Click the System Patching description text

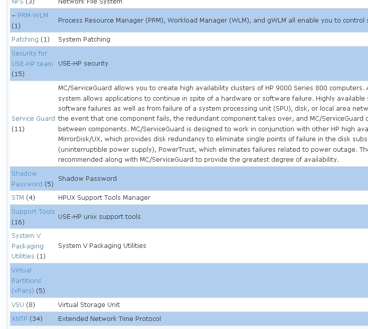(x=84, y=40)
